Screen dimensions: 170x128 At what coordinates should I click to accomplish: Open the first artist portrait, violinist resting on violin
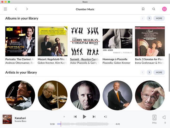coord(20,95)
